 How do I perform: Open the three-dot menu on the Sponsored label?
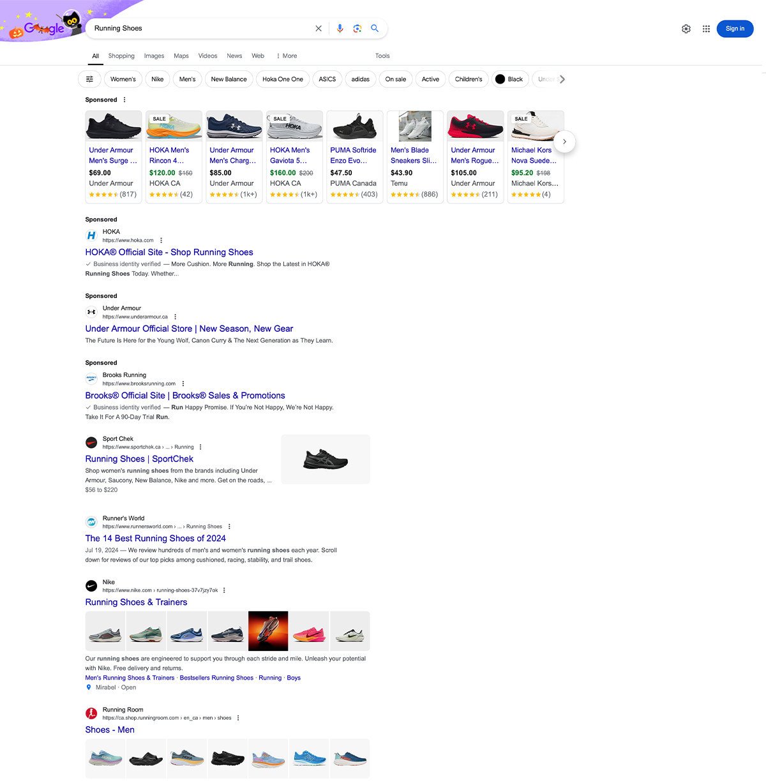tap(124, 100)
